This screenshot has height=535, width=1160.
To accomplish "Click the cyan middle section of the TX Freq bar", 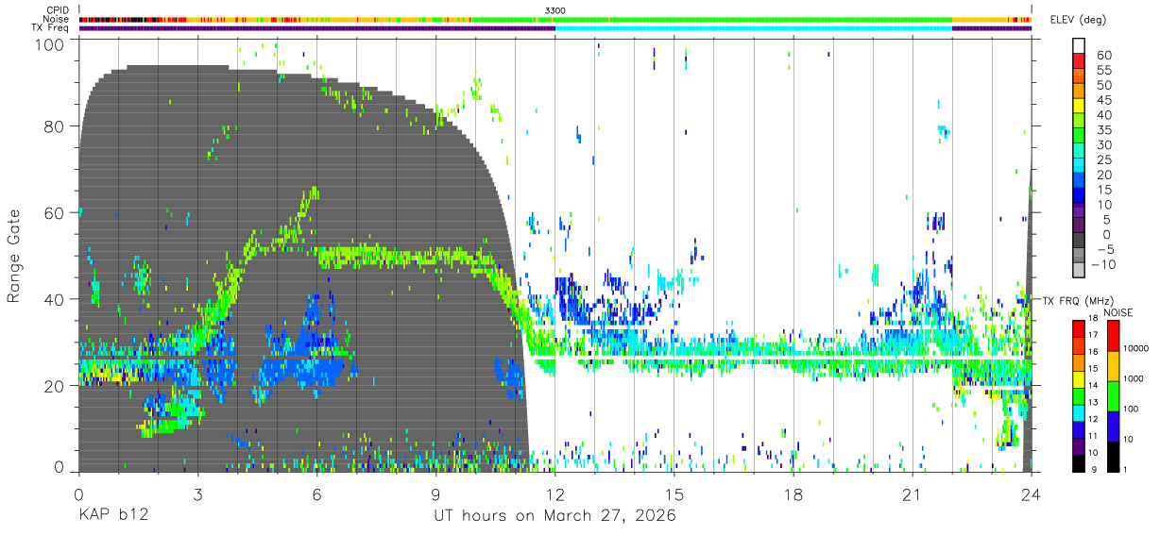I will coord(753,28).
